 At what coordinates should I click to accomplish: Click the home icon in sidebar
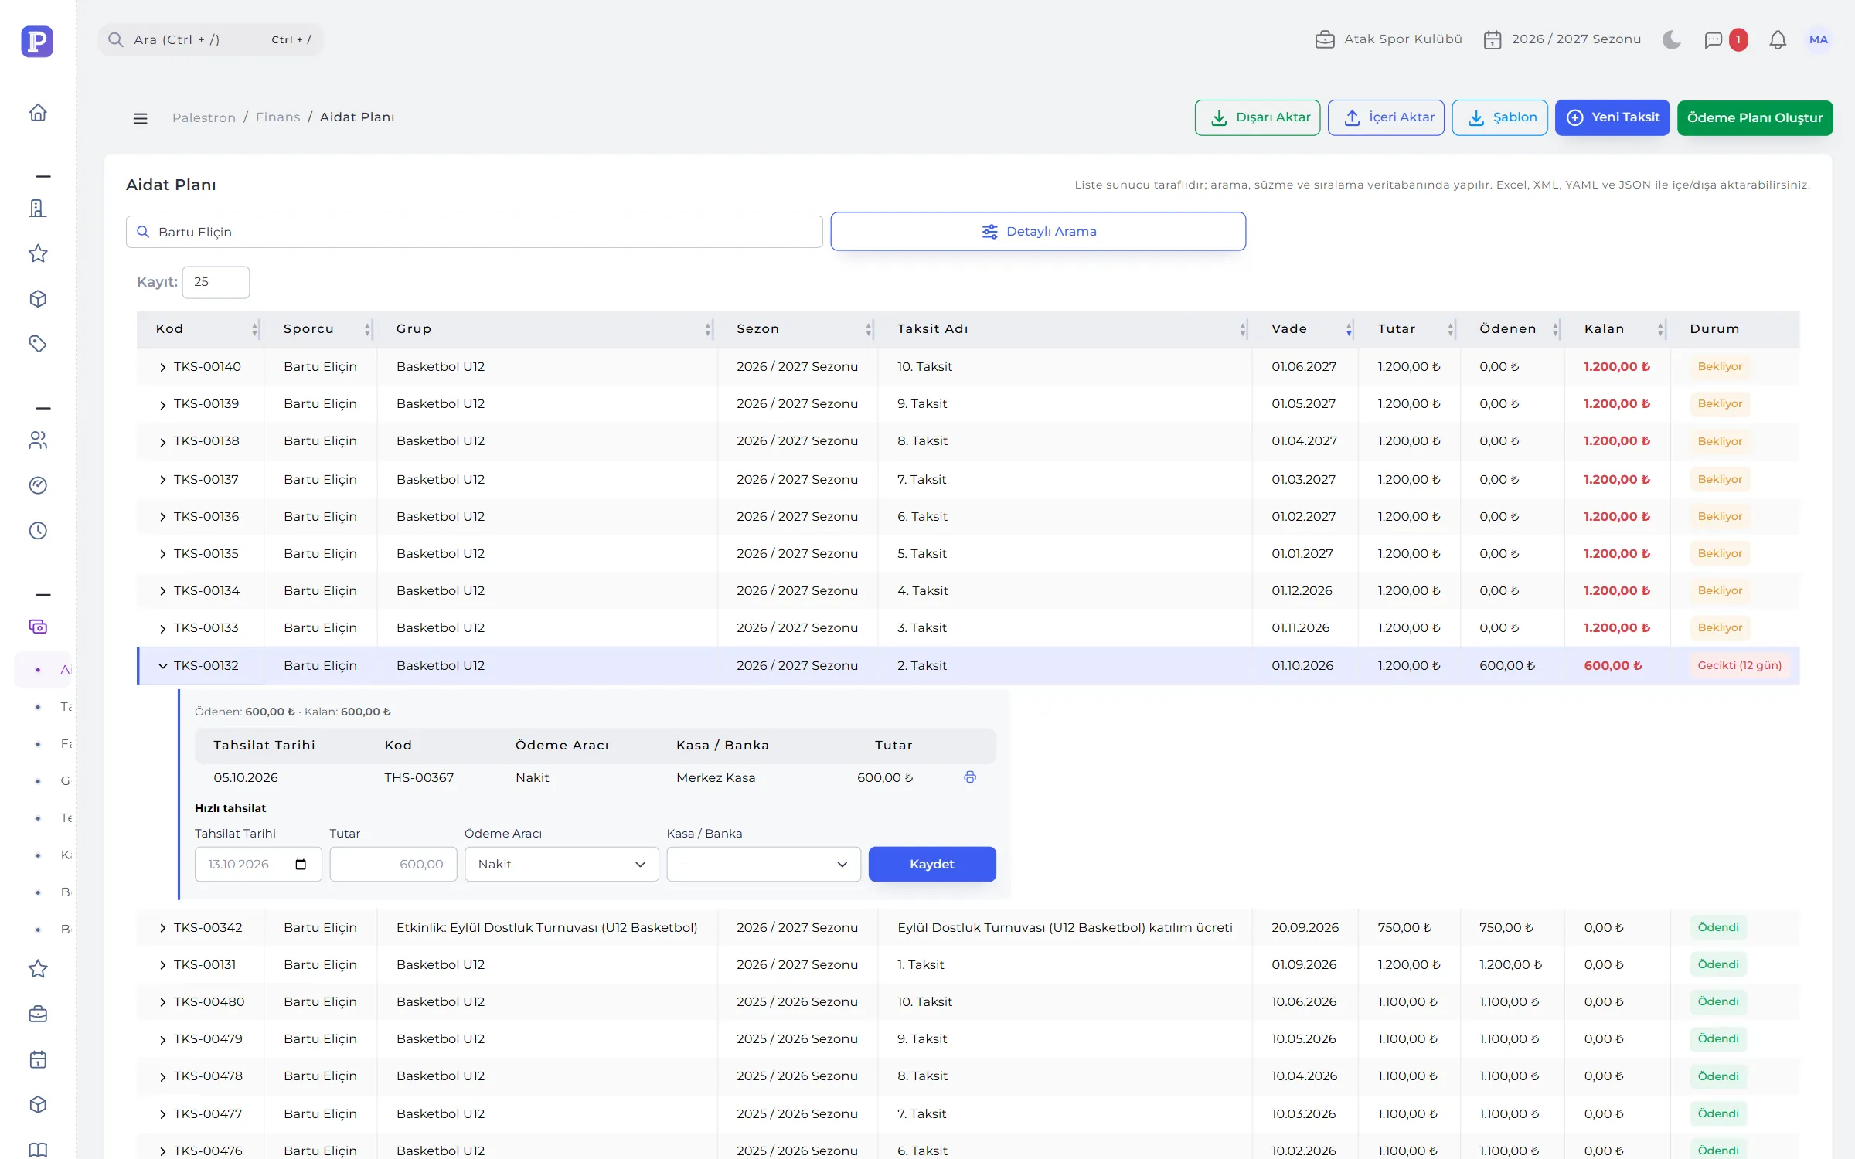point(38,113)
